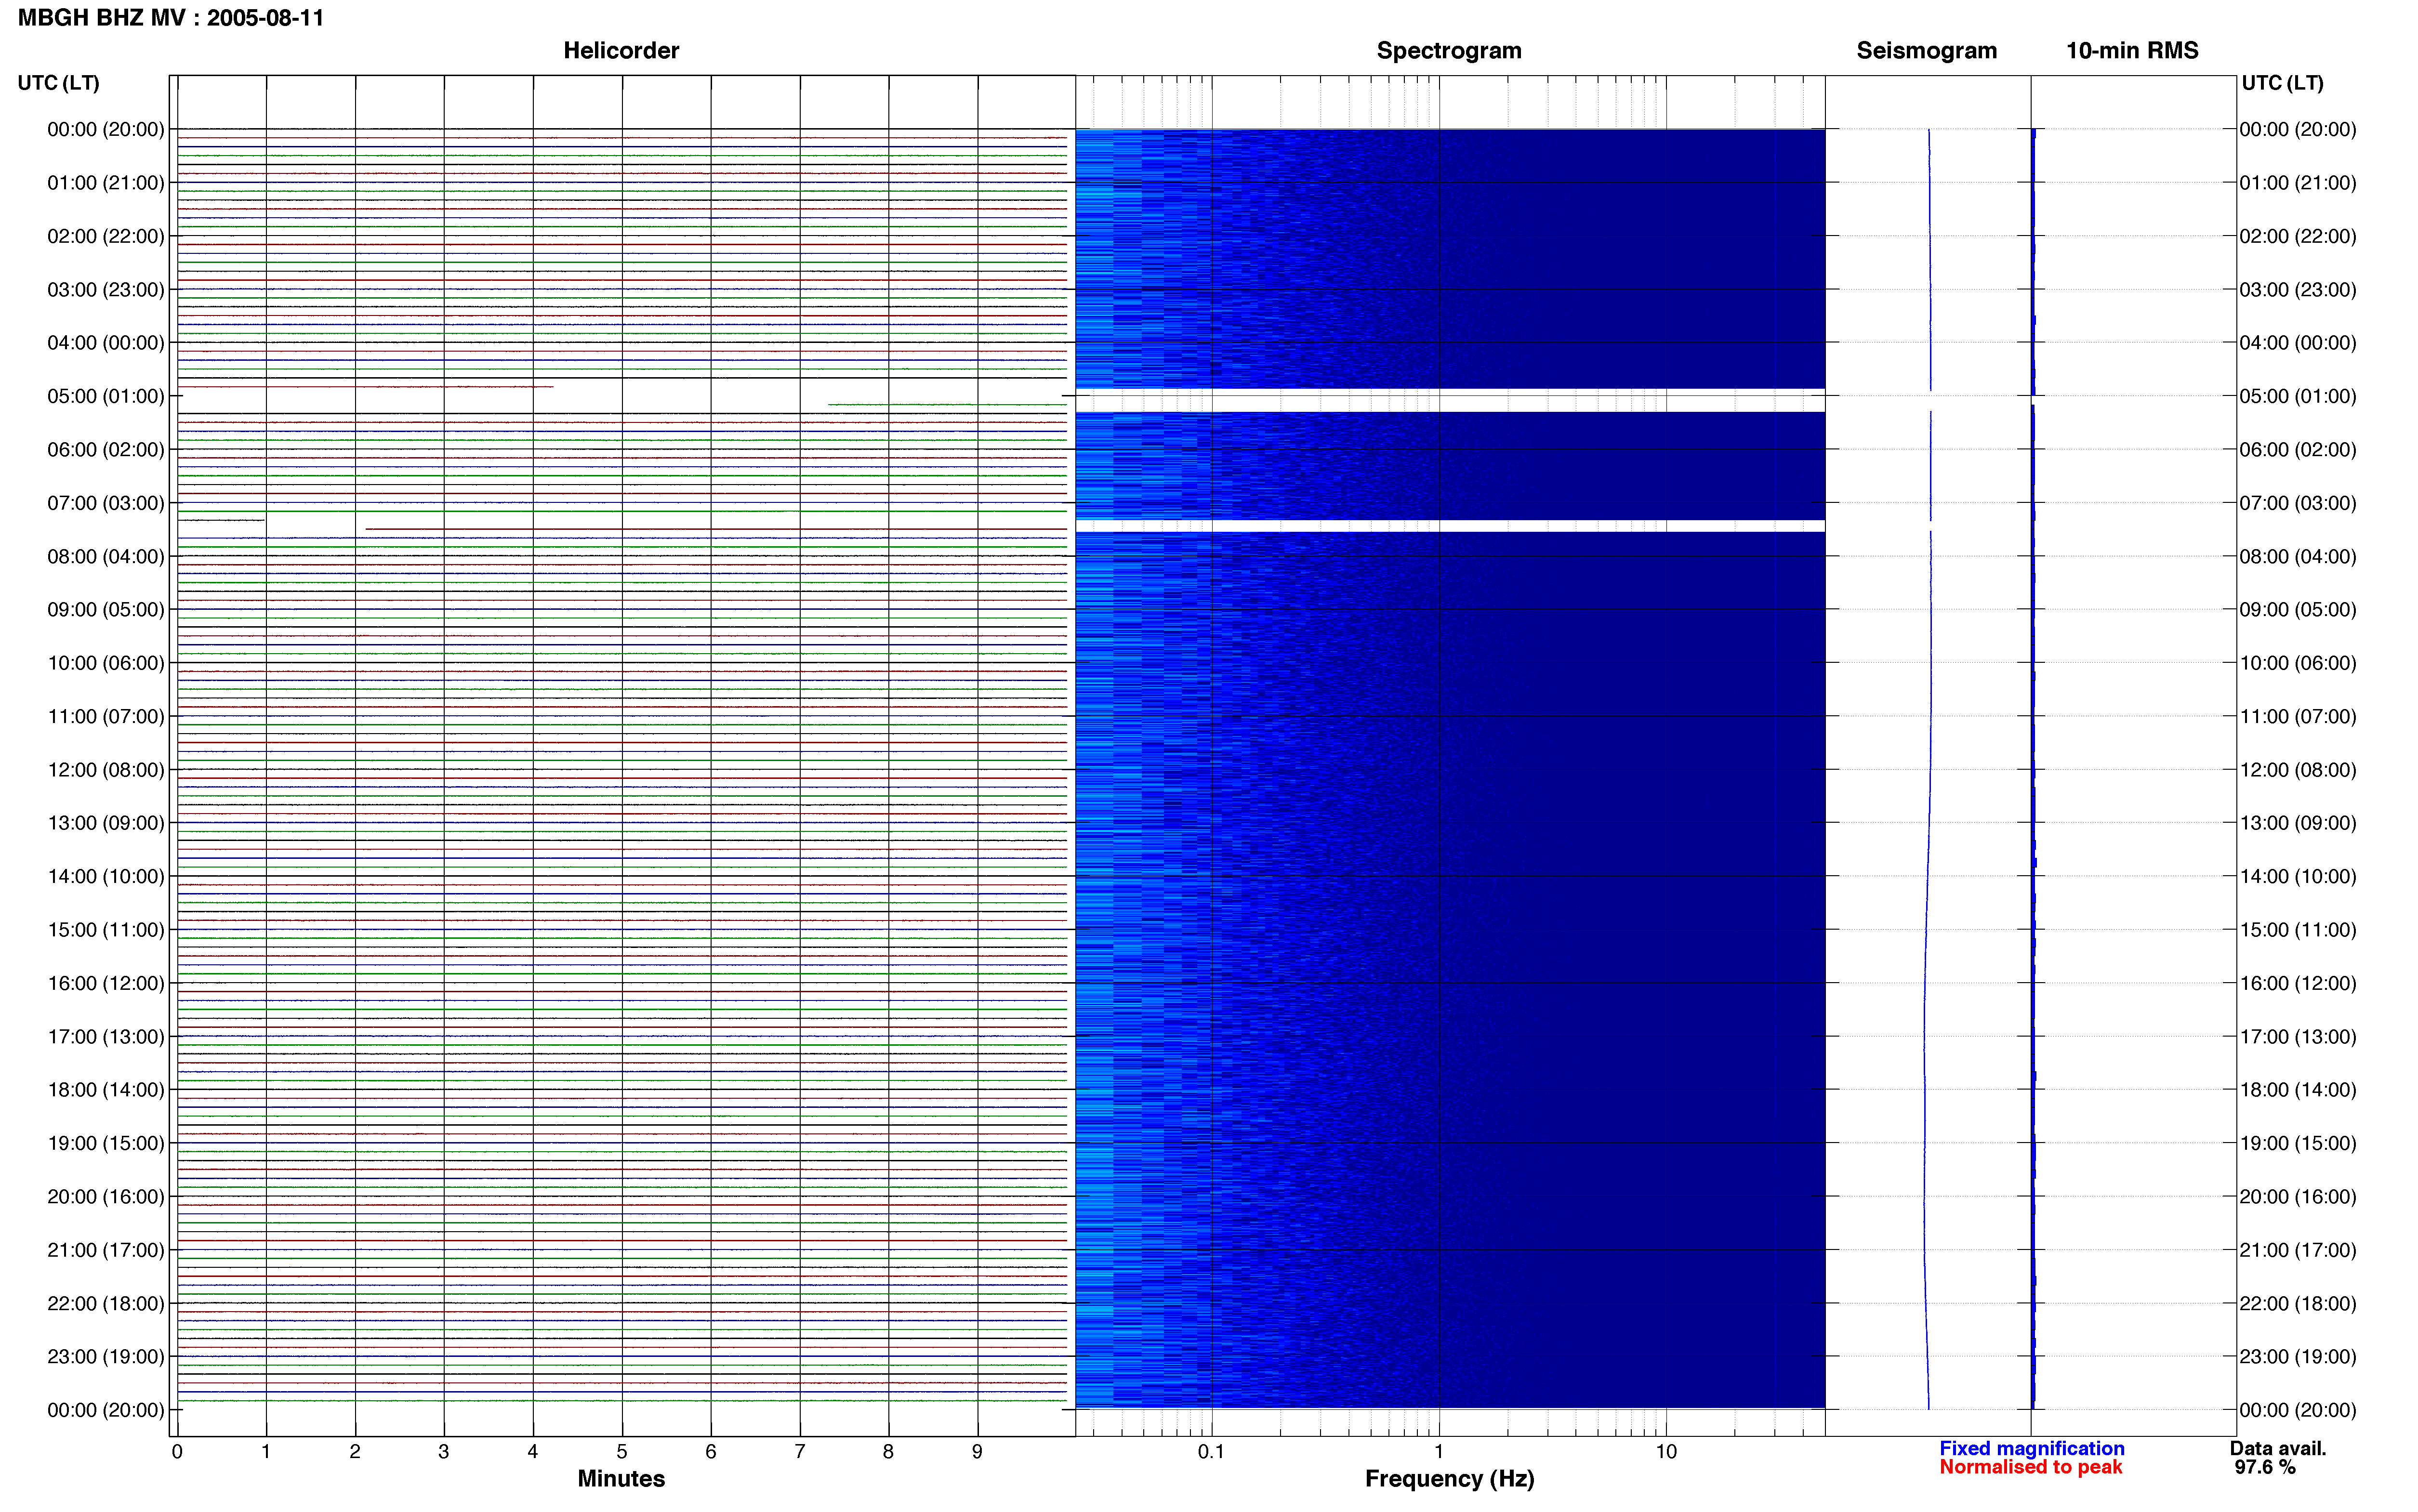Click 02:00 (22:00) on the Helicorder time axis
2418x1512 pixels.
click(x=106, y=236)
